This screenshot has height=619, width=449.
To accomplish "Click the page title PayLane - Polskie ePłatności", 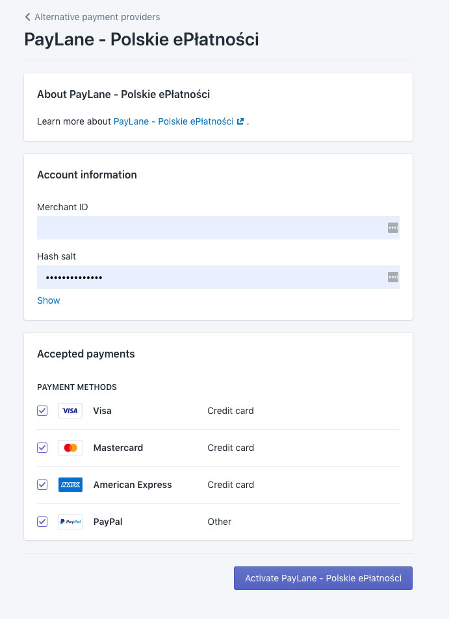I will coord(142,40).
